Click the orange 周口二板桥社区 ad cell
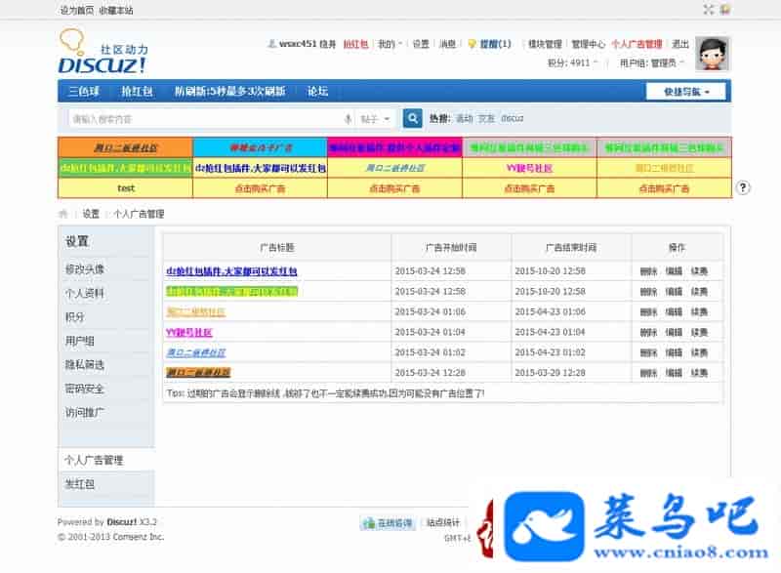Viewport: 781px width, 573px height. point(125,147)
